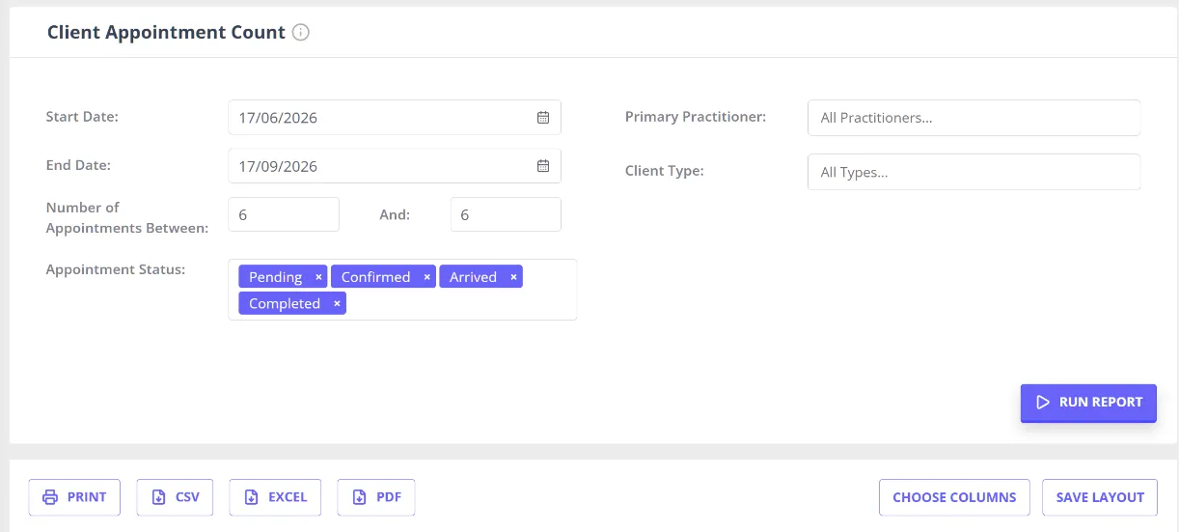The width and height of the screenshot is (1179, 532).
Task: Click the Completed tag label
Action: click(x=284, y=303)
